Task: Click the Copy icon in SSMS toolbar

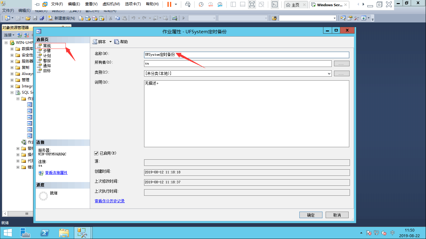Action: pyautogui.click(x=117, y=18)
